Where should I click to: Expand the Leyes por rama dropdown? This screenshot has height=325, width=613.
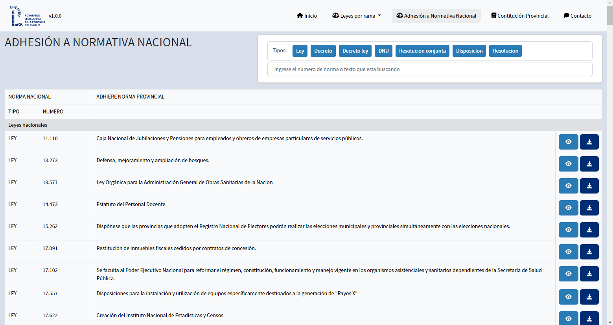(357, 16)
